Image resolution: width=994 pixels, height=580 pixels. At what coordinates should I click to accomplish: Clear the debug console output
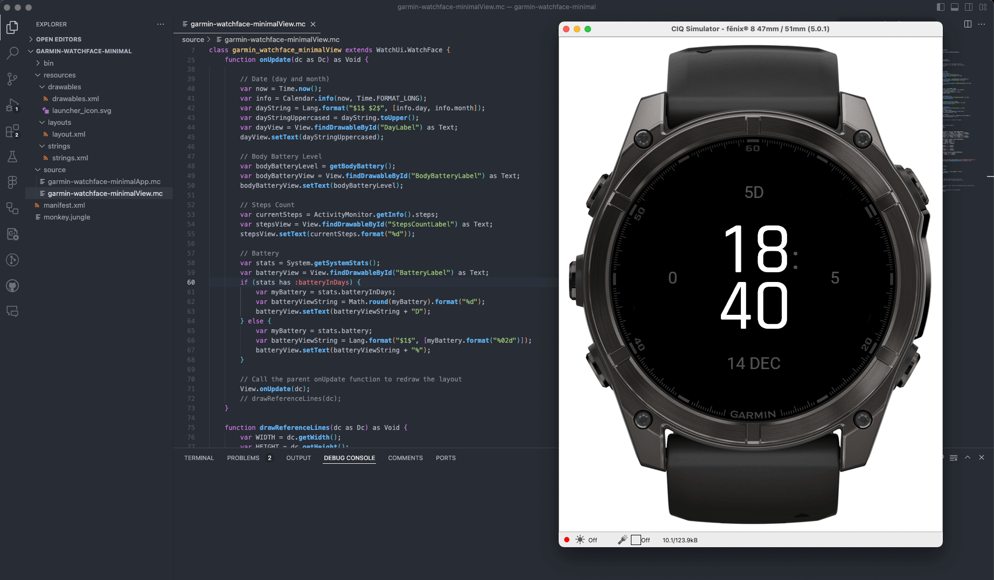954,458
